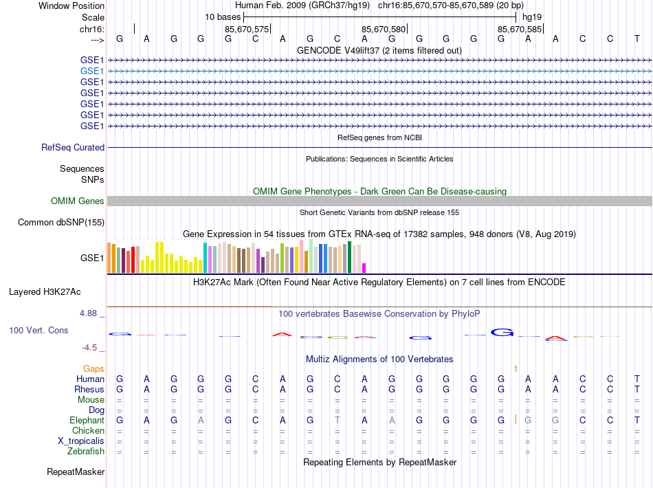
Task: Click the Elephant species label
Action: 87,420
